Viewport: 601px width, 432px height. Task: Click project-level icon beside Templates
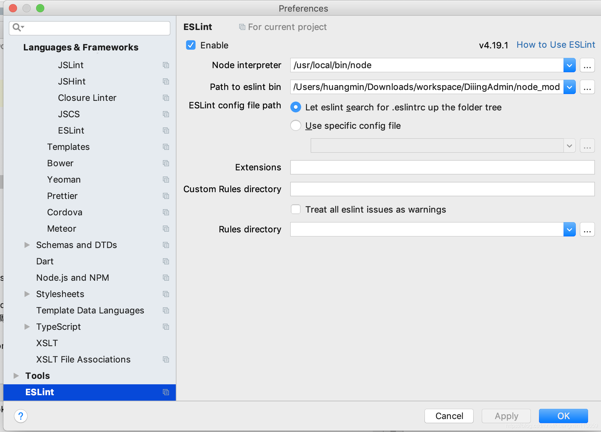point(166,147)
